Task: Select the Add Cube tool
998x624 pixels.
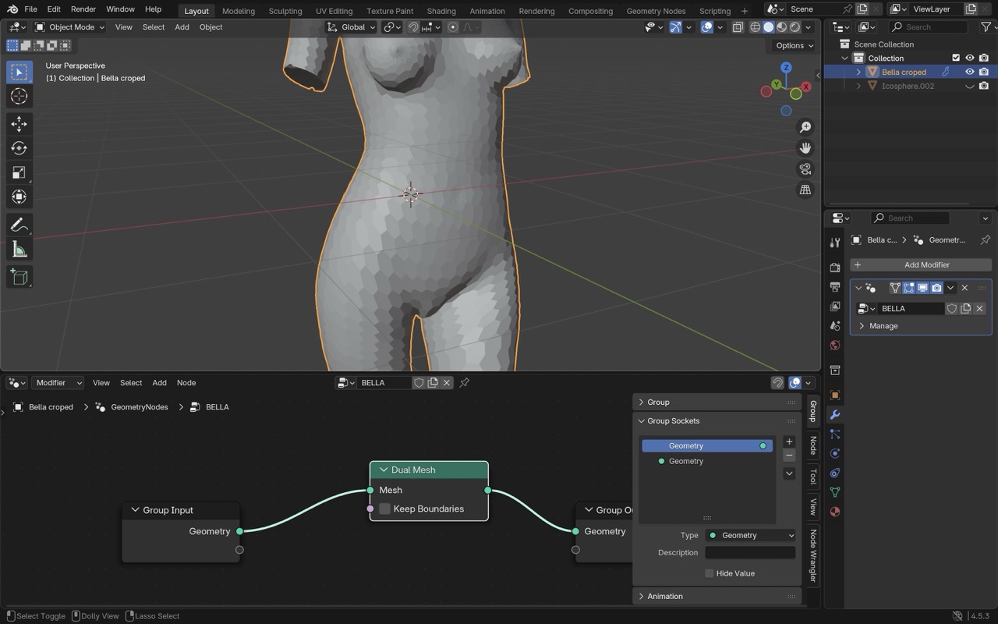Action: pyautogui.click(x=19, y=277)
